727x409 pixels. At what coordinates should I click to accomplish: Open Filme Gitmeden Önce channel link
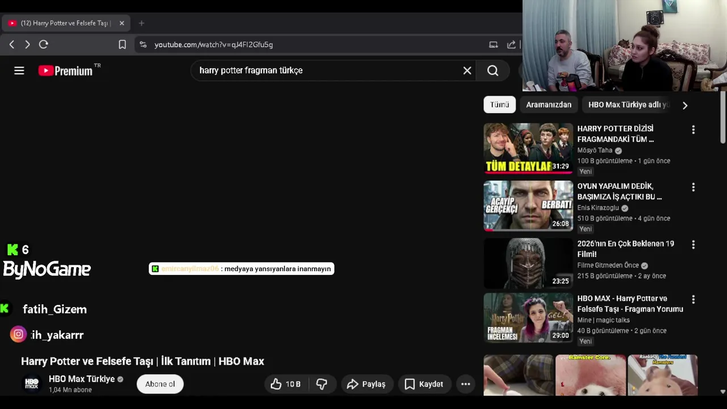pos(608,265)
